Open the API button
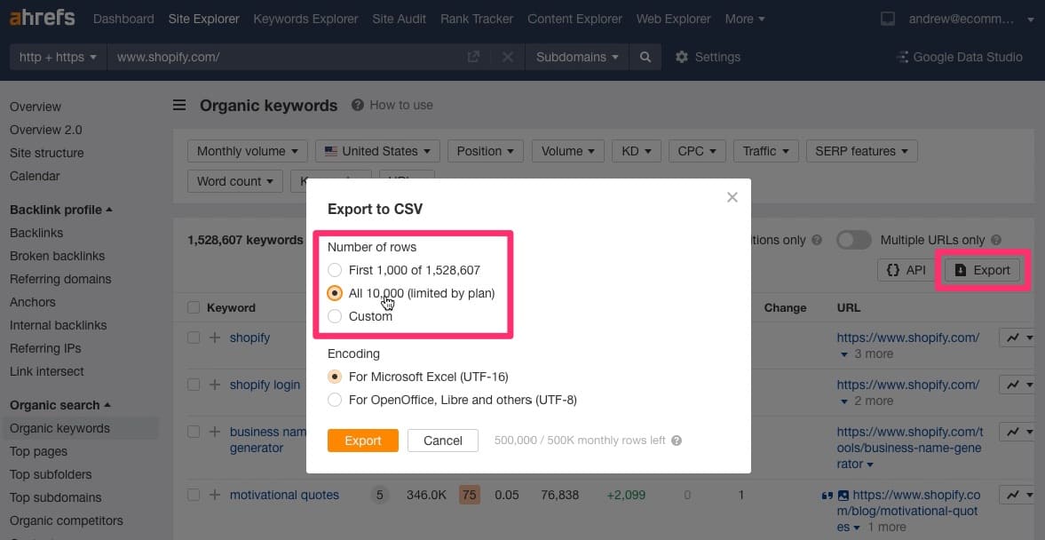 906,270
